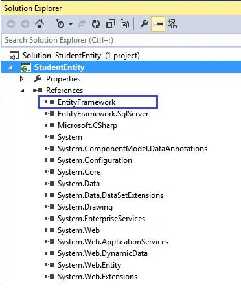Image resolution: width=241 pixels, height=291 pixels.
Task: Select System.Data.DataSetExtensions reference
Action: click(x=110, y=195)
